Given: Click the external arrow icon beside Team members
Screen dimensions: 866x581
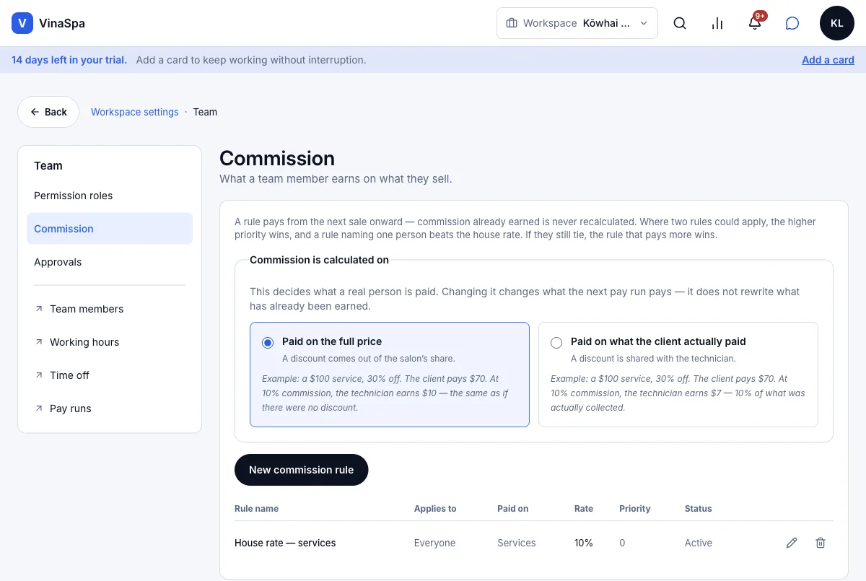Looking at the screenshot, I should click(39, 309).
